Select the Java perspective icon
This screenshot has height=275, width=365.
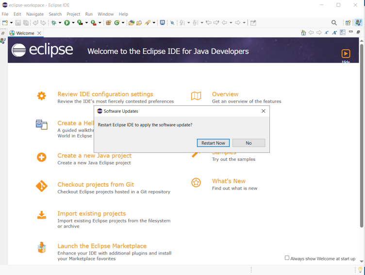tap(359, 23)
